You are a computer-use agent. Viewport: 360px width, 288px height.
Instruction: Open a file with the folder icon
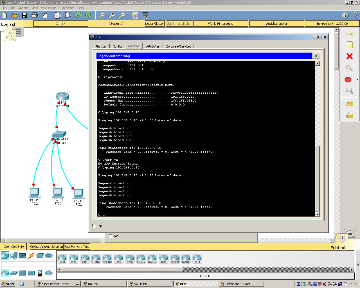pos(14,15)
